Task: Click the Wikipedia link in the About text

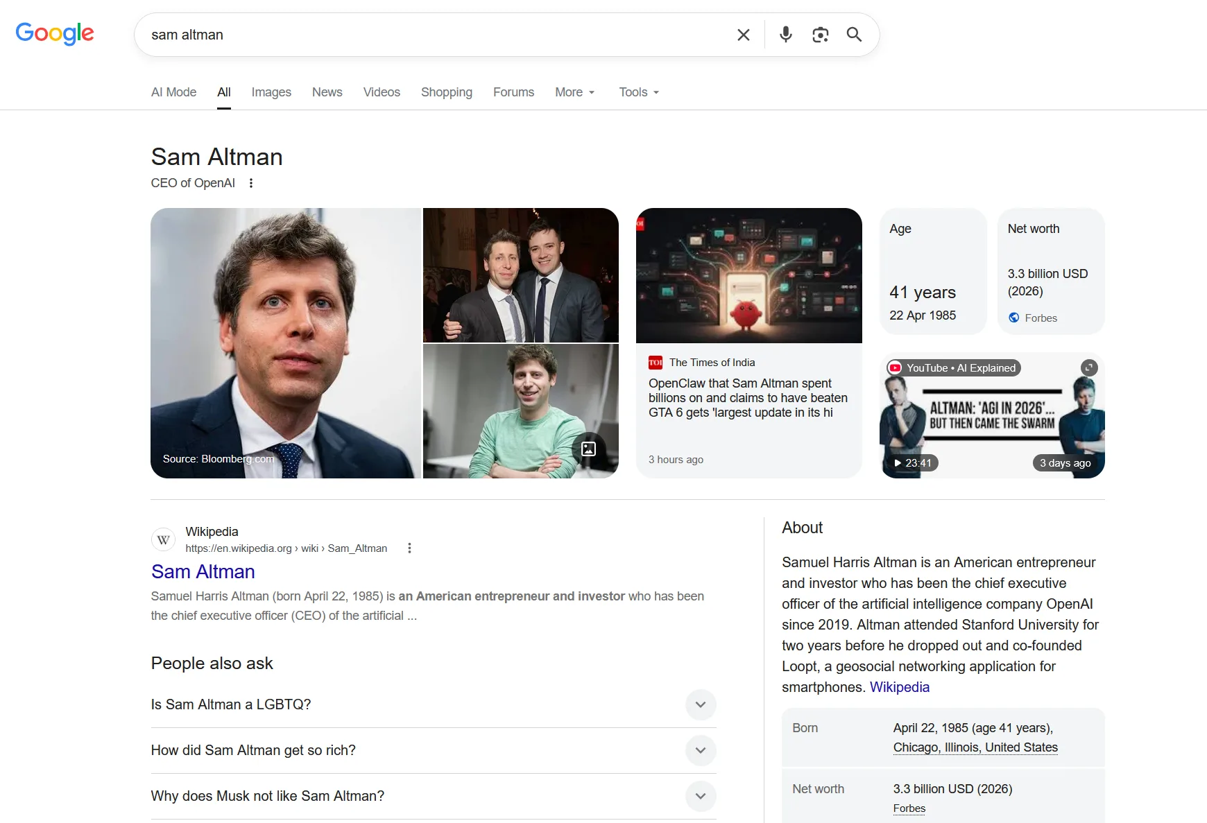Action: tap(899, 687)
